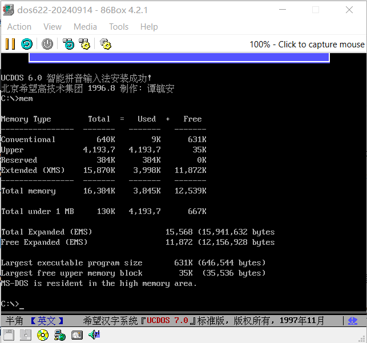Open the emulator settings gear icon
The width and height of the screenshot is (367, 343).
tap(105, 44)
